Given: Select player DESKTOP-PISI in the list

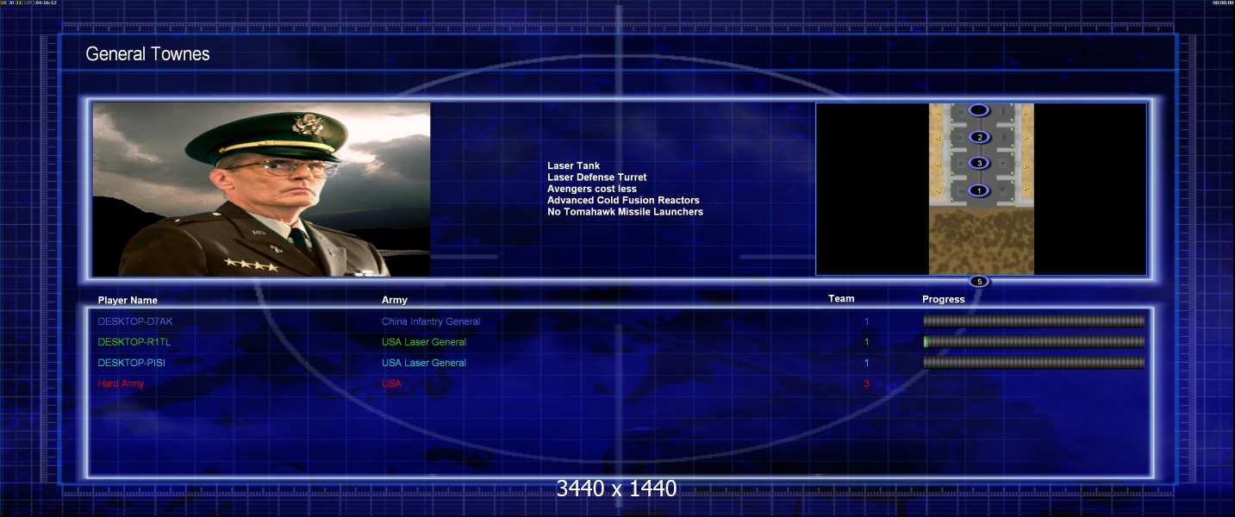Looking at the screenshot, I should [x=131, y=363].
